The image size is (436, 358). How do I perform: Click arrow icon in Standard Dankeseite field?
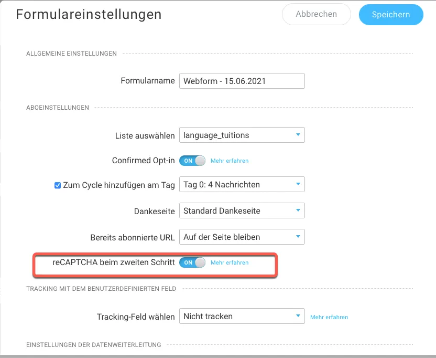point(298,210)
